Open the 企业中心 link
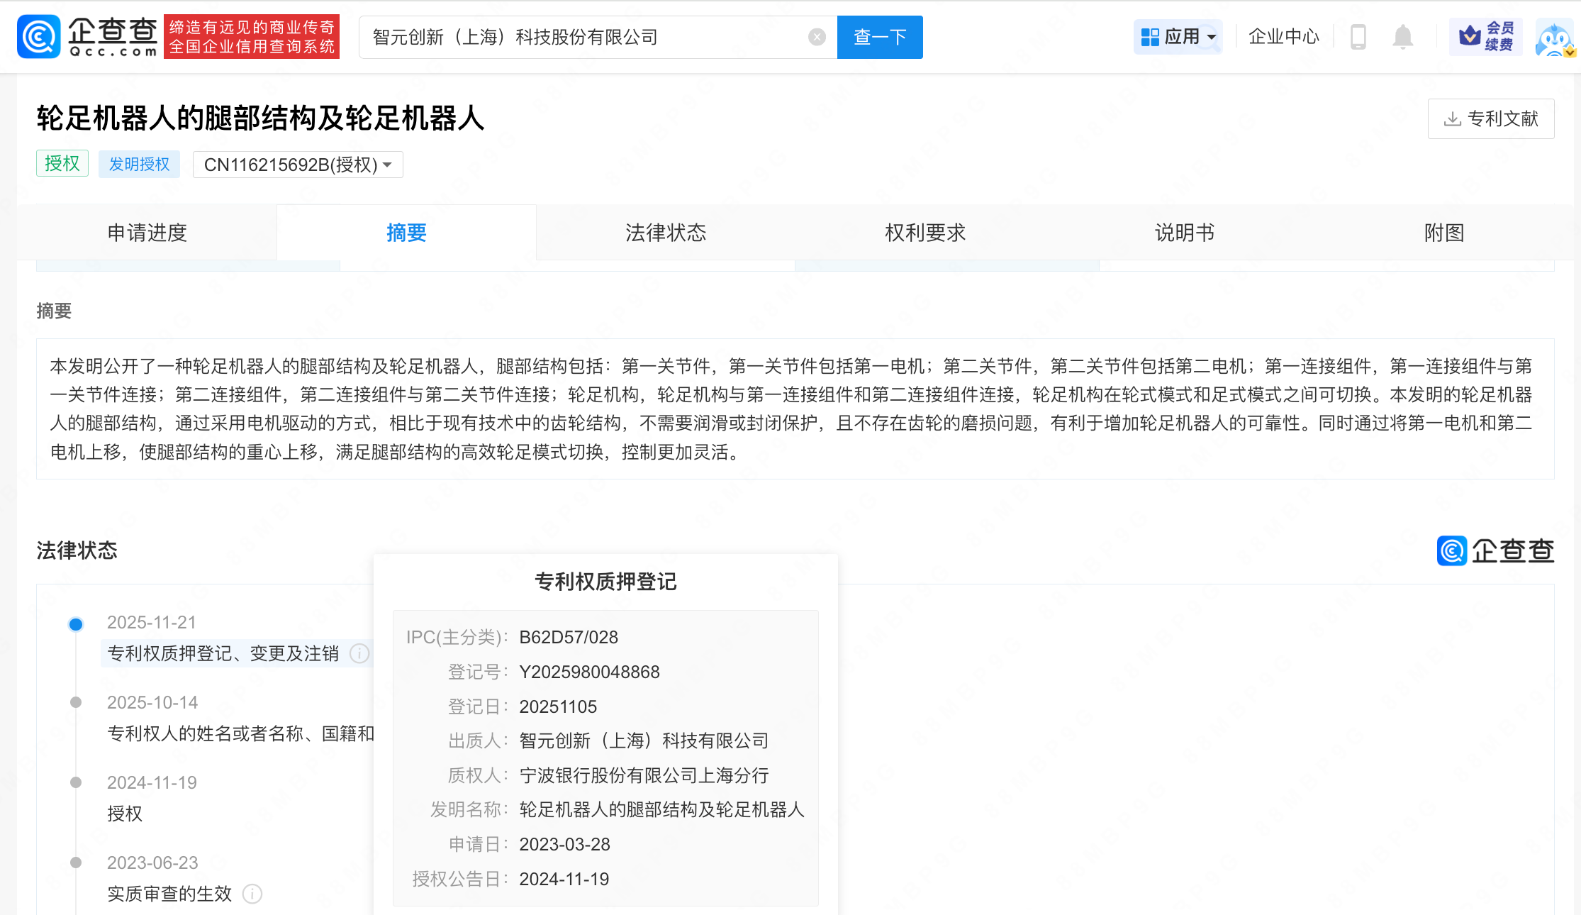This screenshot has height=915, width=1581. click(1283, 37)
